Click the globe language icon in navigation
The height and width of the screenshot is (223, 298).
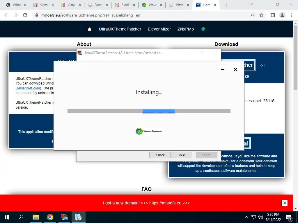click(x=203, y=29)
